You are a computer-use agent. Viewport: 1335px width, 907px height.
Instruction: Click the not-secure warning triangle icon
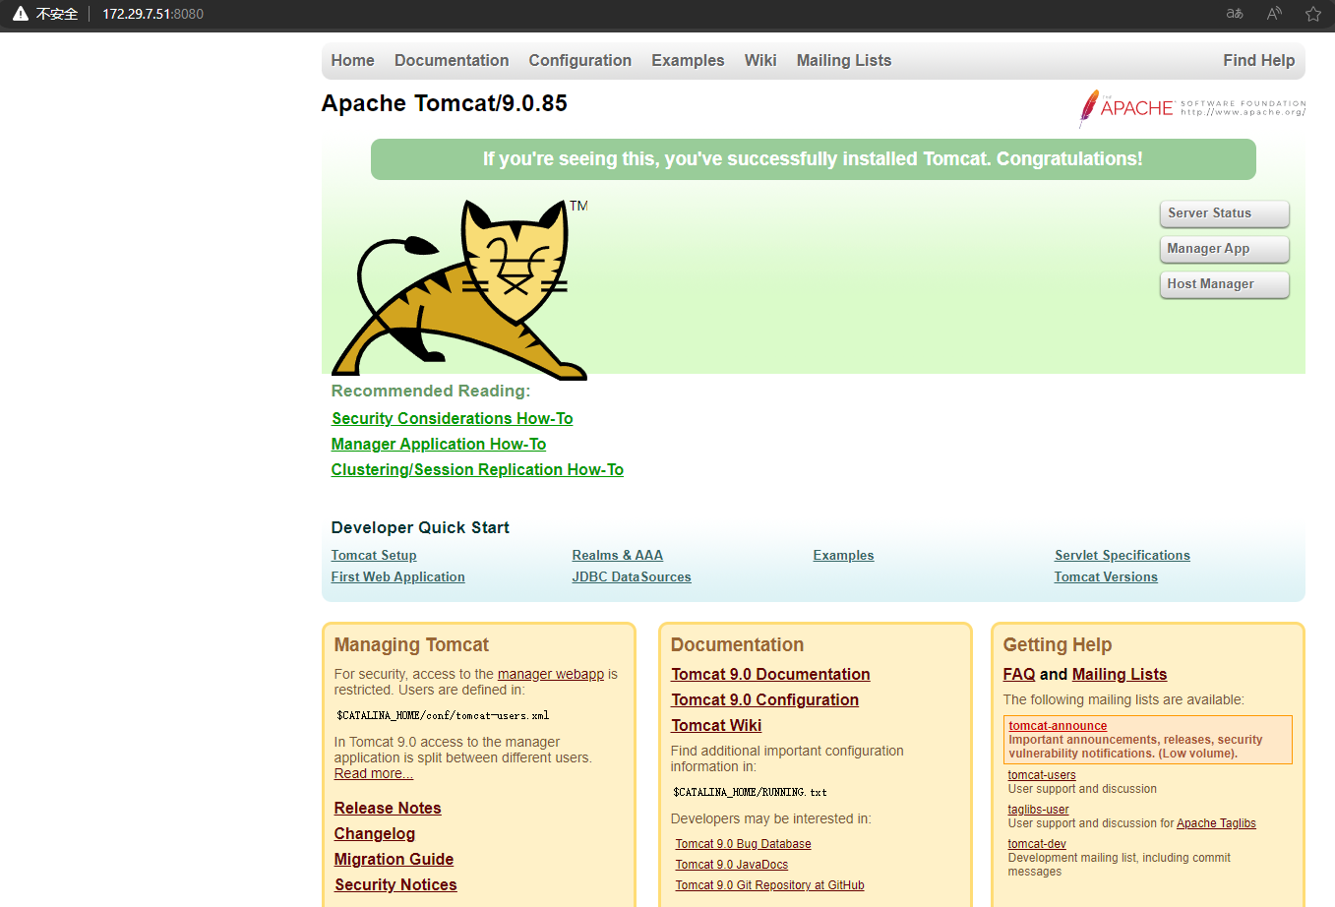click(20, 14)
